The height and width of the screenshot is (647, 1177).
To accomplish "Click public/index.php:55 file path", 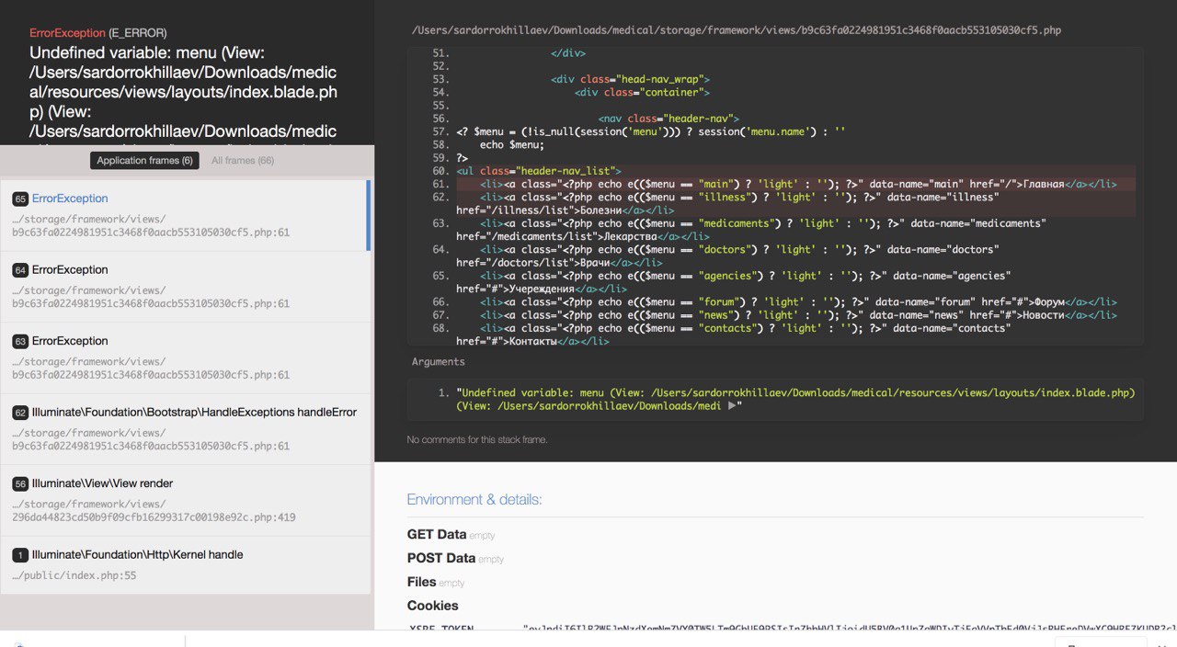I will point(74,575).
